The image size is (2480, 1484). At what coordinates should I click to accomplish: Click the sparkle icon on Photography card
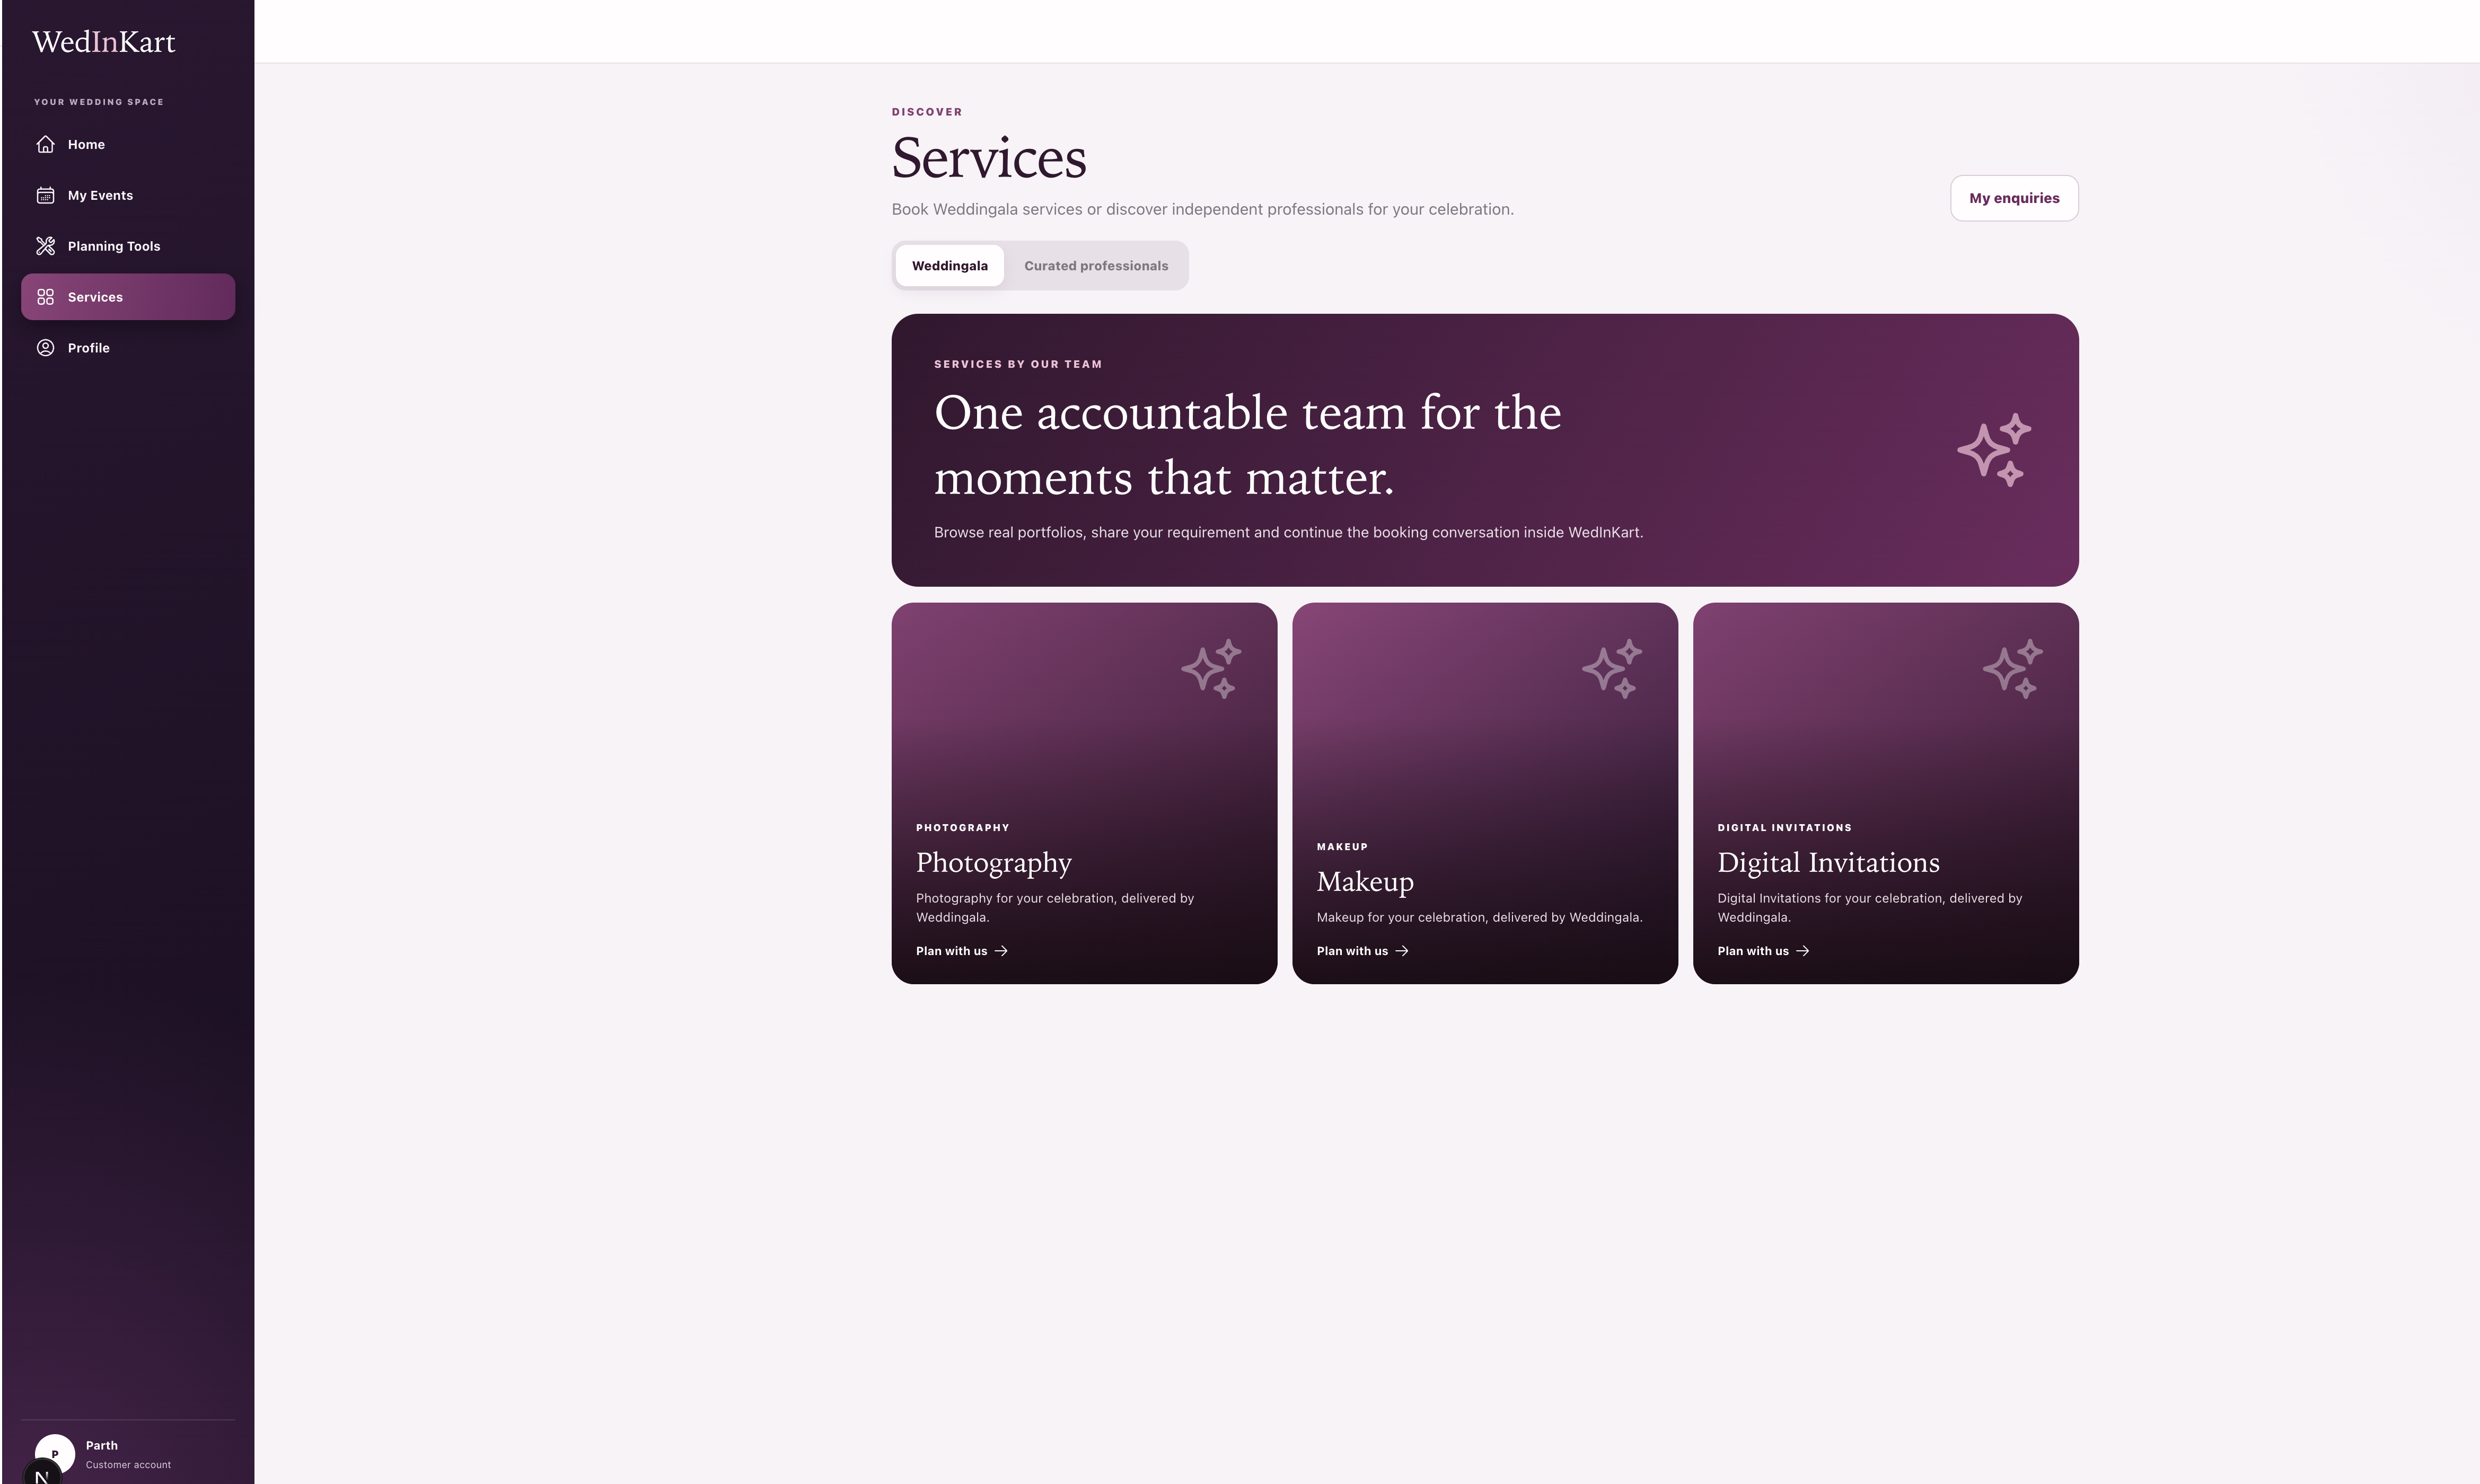click(x=1211, y=668)
